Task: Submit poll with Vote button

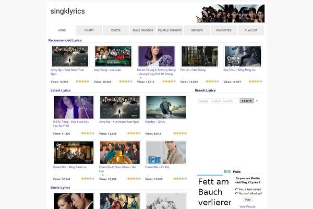Action: 248,200
